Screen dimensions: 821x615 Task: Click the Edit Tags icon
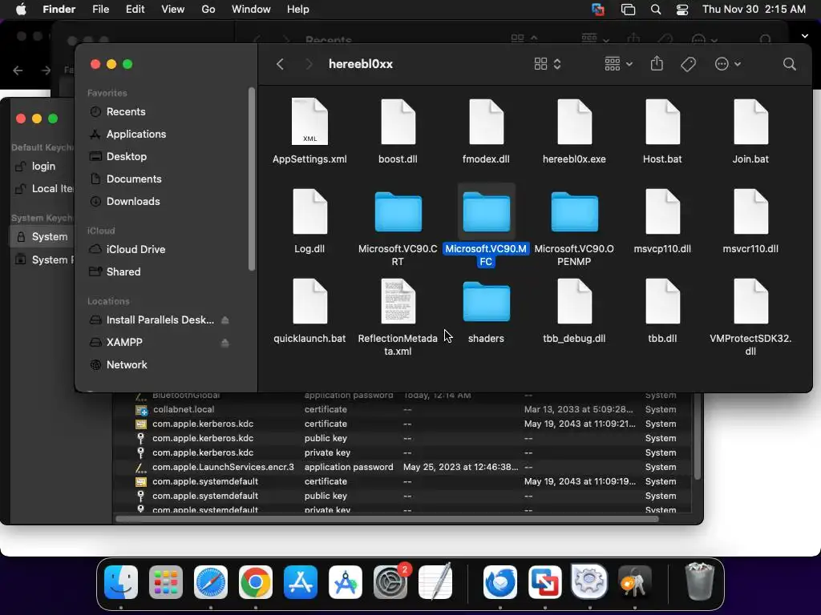688,64
